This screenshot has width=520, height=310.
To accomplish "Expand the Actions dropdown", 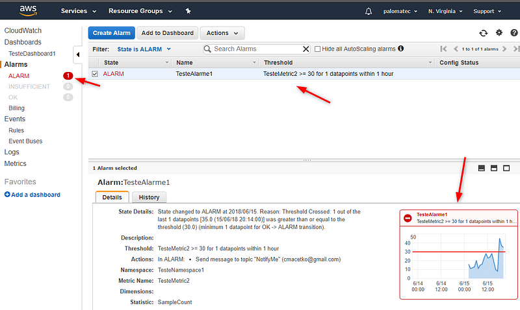I will tap(222, 33).
